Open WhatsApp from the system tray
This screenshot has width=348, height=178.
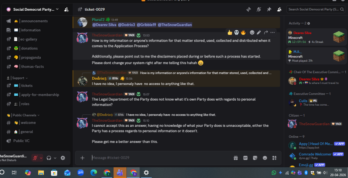[x=274, y=173]
